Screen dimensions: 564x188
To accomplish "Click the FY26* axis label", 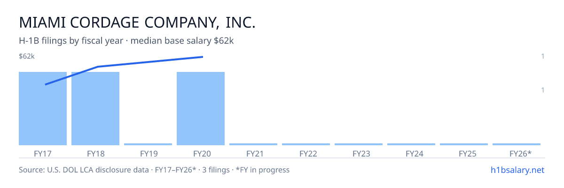I will pos(520,153).
